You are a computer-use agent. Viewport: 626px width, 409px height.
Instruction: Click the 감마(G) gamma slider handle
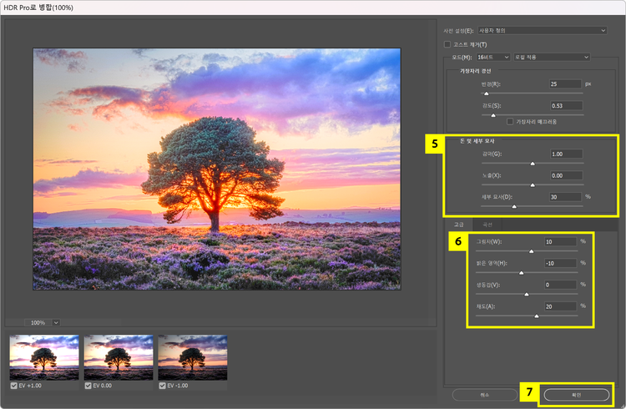pos(533,164)
